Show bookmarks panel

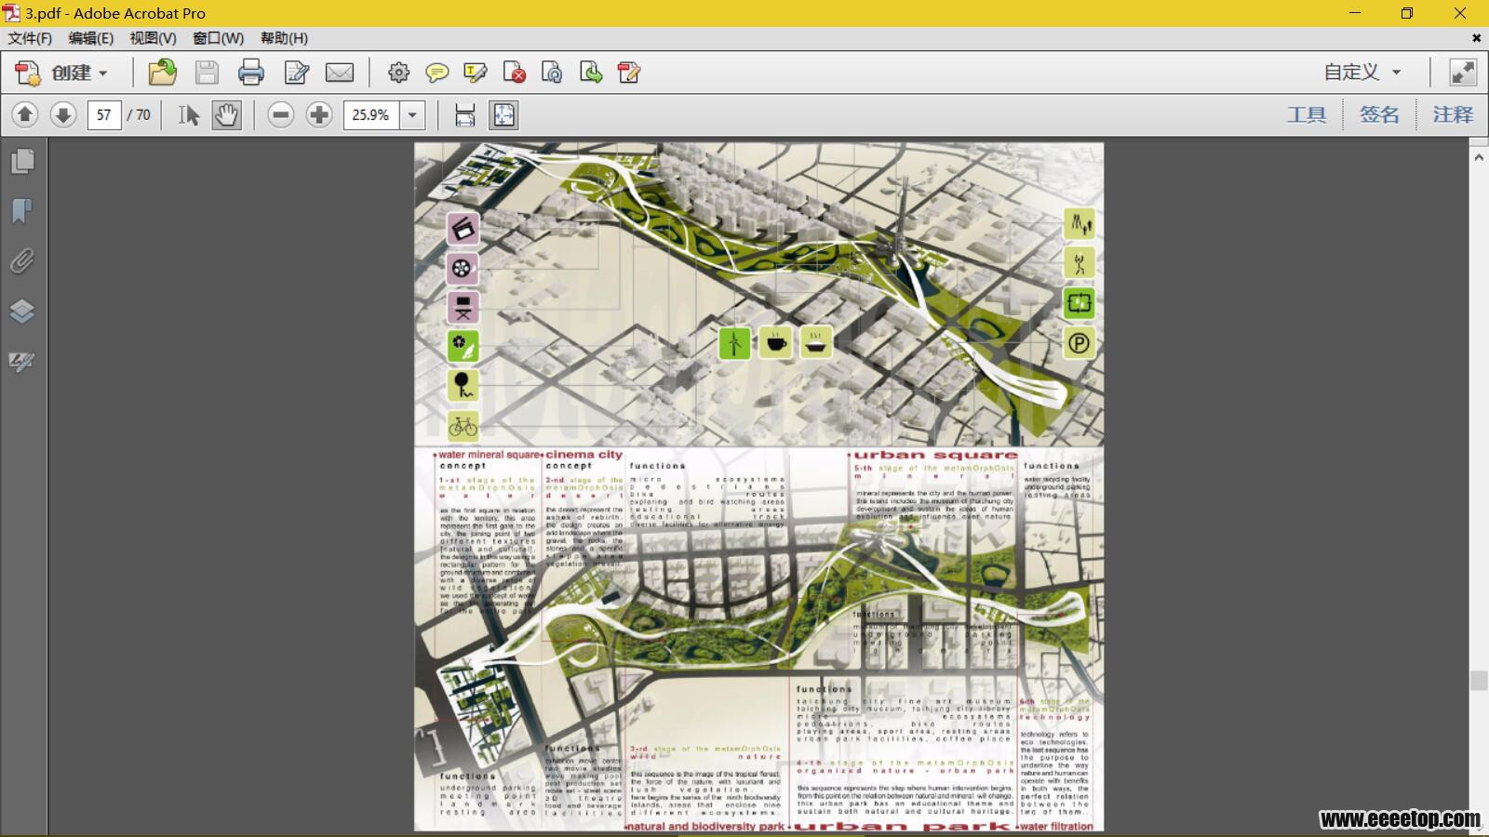(22, 211)
